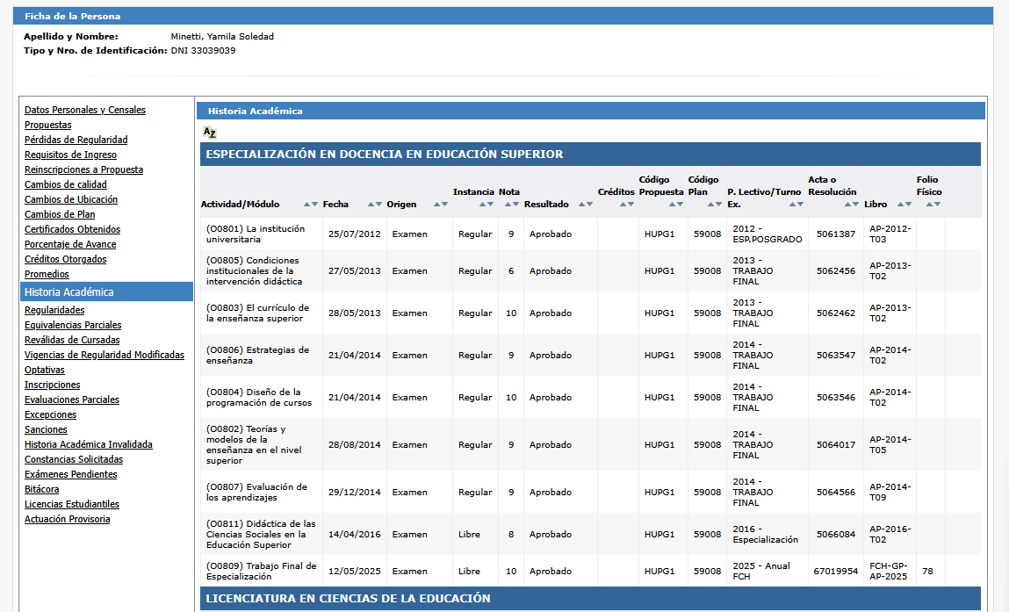Go to Optativas link
Image resolution: width=1009 pixels, height=612 pixels.
(x=45, y=370)
